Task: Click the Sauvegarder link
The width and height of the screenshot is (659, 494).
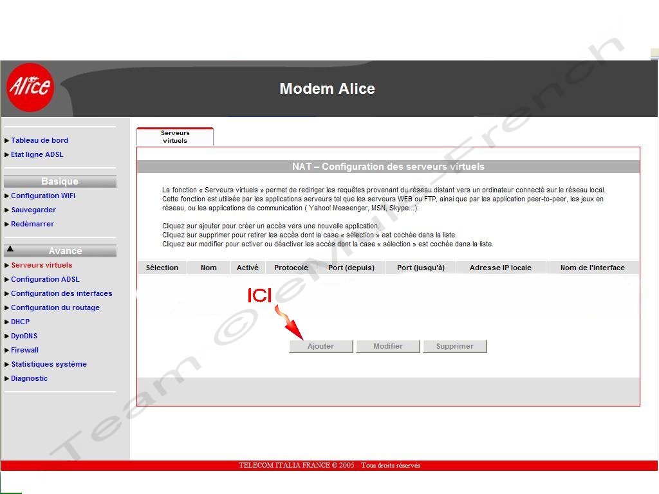Action: pos(33,210)
